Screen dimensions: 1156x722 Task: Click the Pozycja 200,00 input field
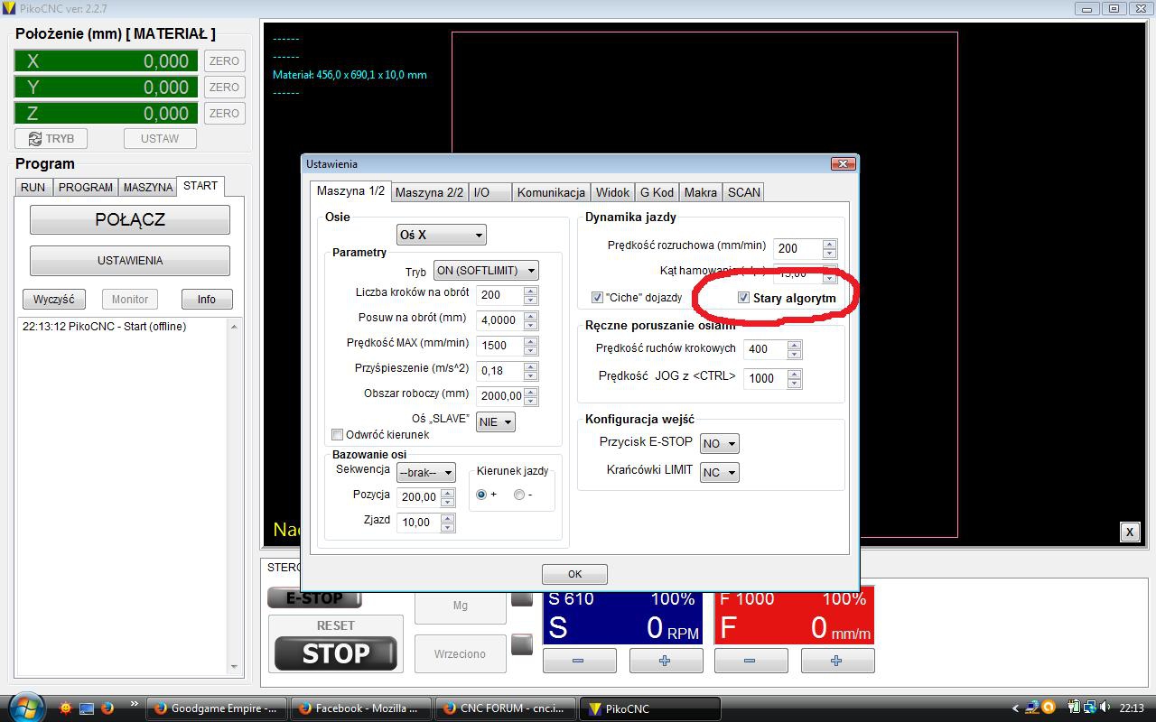click(419, 496)
